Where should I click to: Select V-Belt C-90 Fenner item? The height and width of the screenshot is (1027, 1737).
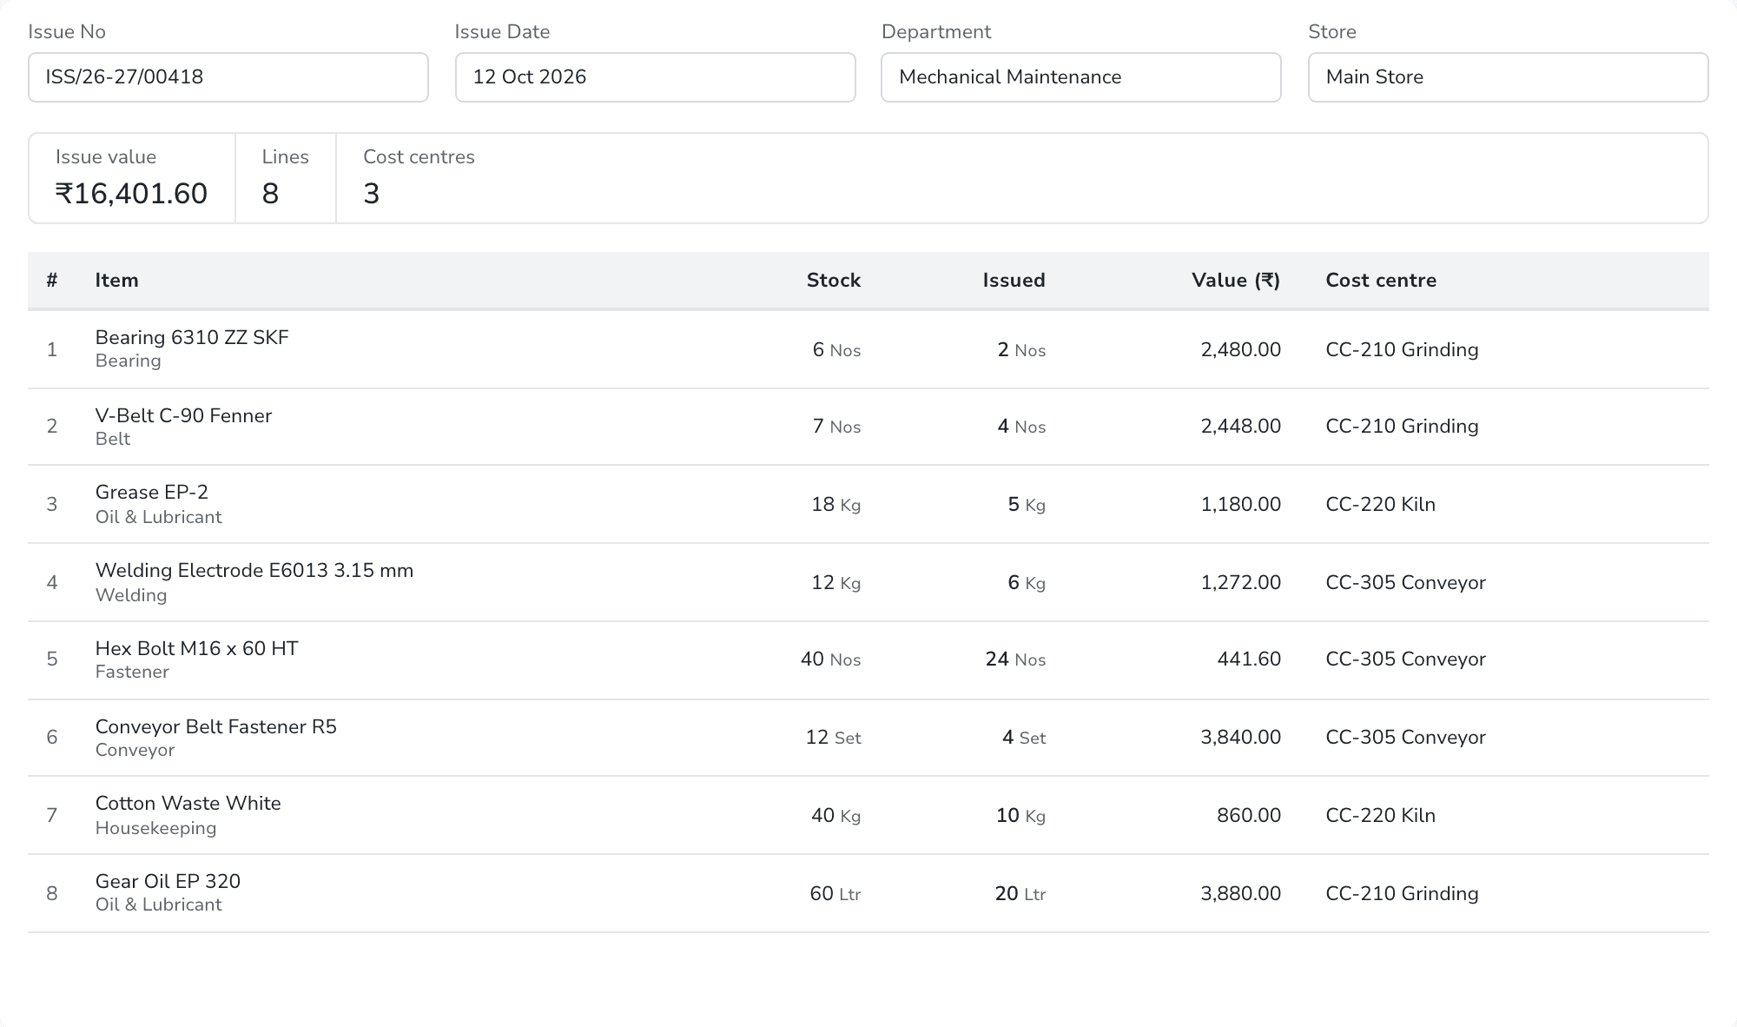point(183,415)
